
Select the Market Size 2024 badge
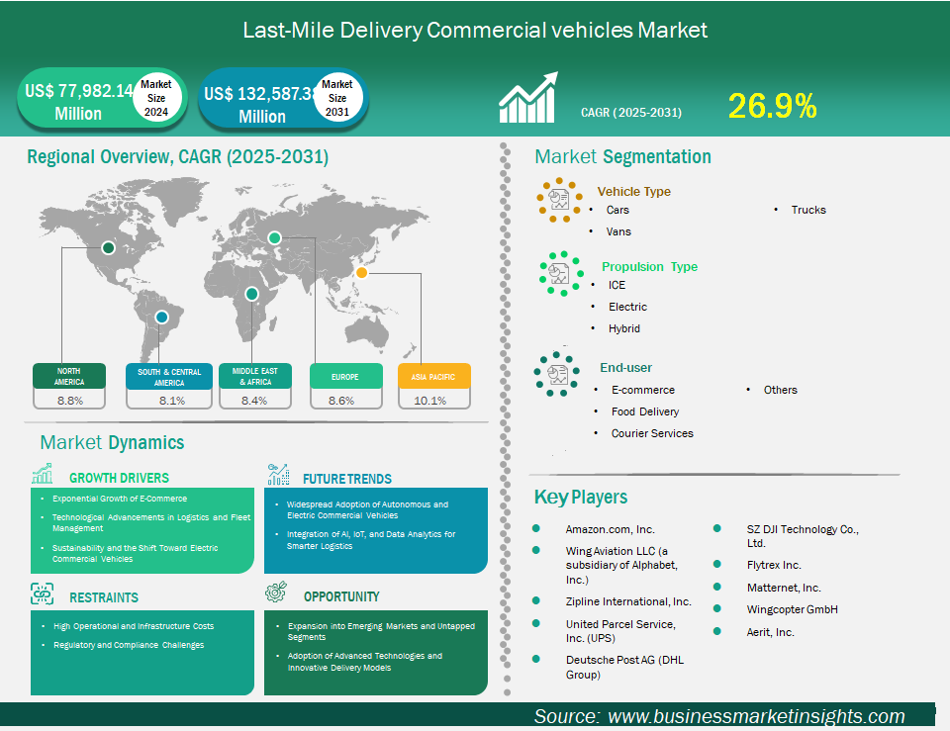(156, 98)
